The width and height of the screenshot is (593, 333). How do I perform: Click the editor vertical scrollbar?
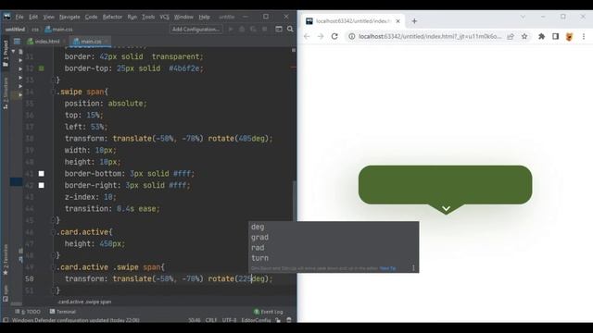pos(294,200)
